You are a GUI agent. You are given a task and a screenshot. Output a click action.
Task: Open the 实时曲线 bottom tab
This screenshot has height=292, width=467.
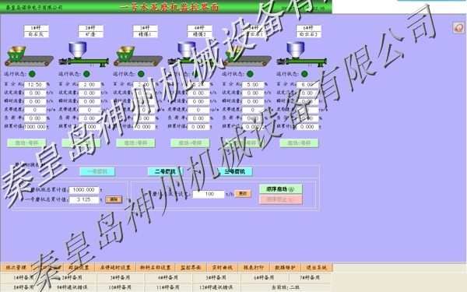point(222,268)
